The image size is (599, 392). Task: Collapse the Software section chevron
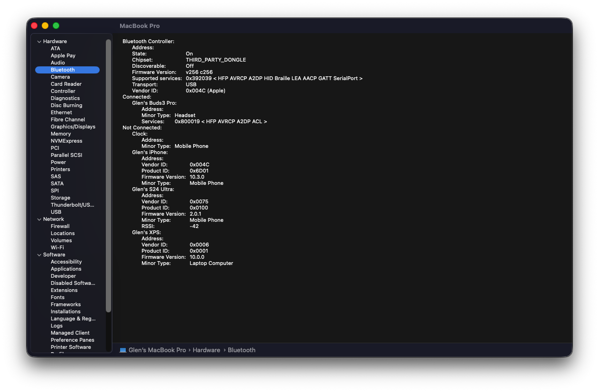point(39,255)
